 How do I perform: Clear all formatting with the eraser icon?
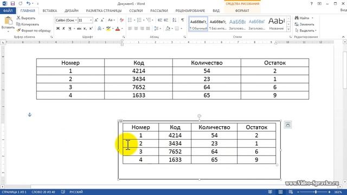point(121,20)
